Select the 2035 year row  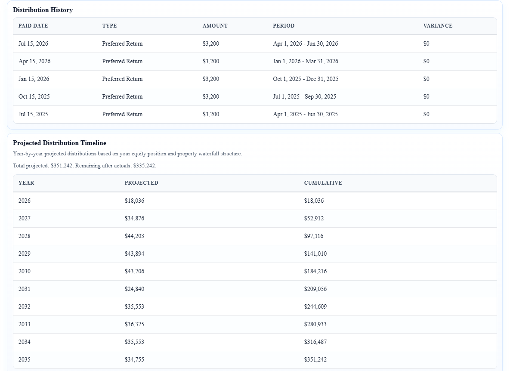(255, 360)
